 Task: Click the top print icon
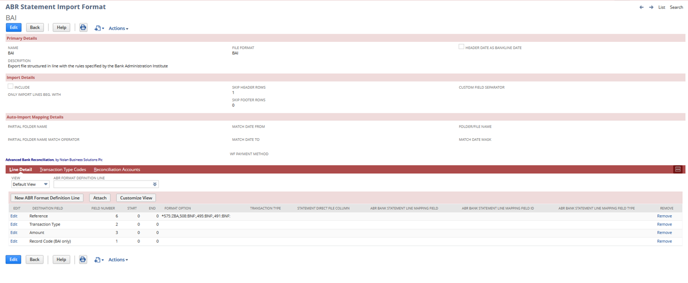point(83,28)
